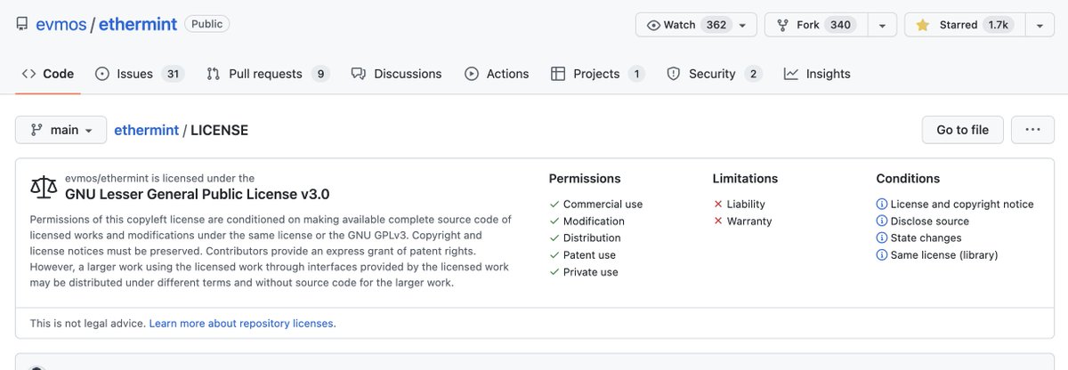Image resolution: width=1068 pixels, height=370 pixels.
Task: Click the Commercial use permission
Action: point(603,205)
